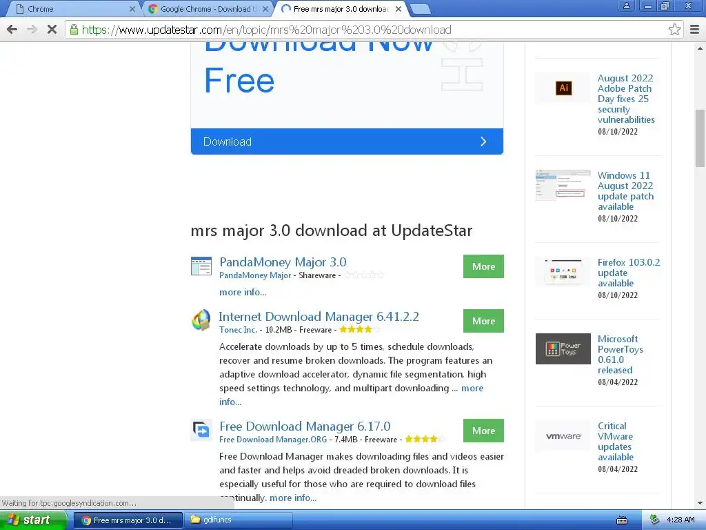
Task: Click keyboard icon in system tray
Action: [x=622, y=520]
